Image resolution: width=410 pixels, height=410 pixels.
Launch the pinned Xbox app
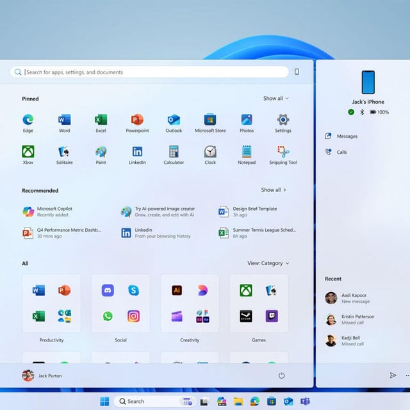coord(28,155)
